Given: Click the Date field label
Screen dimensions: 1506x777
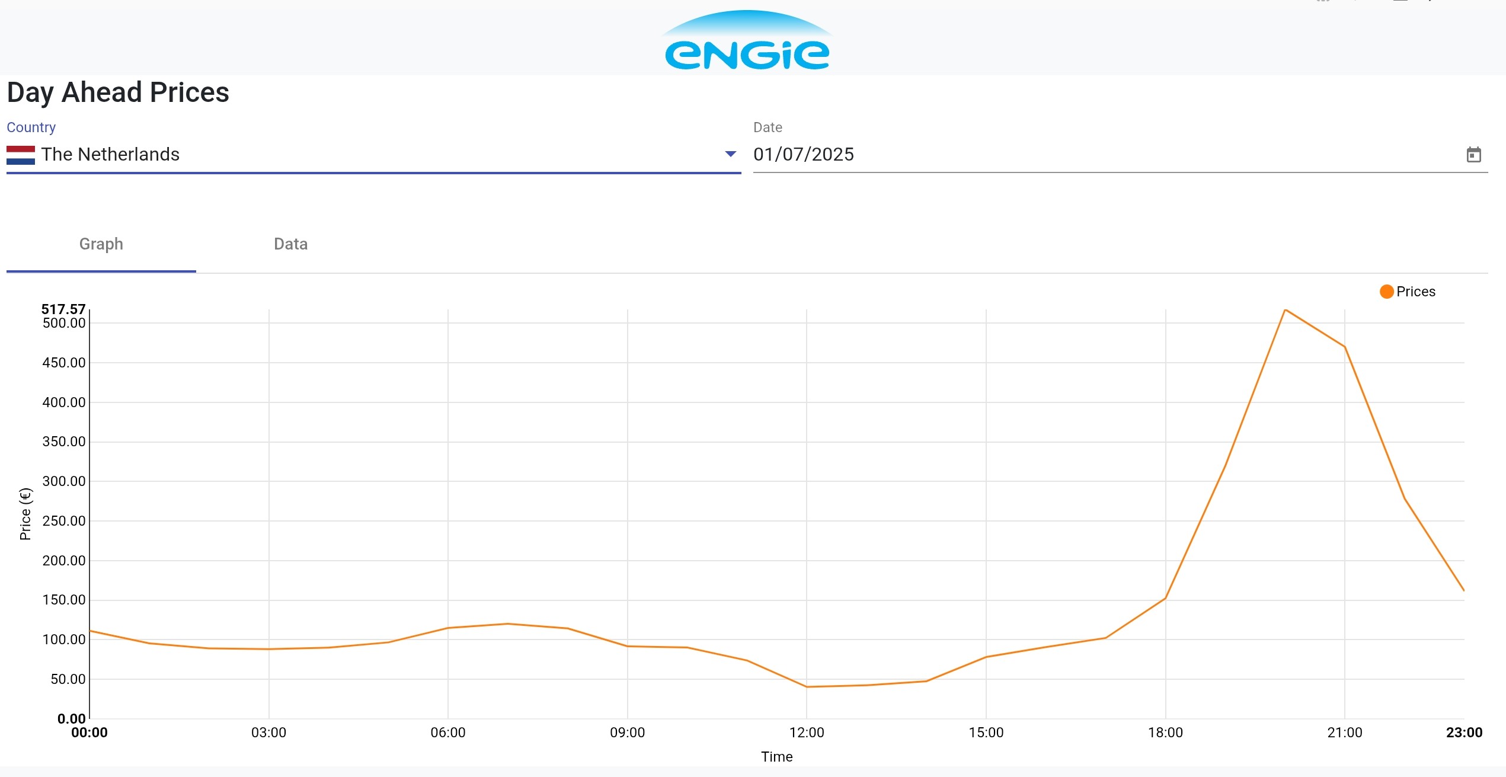Looking at the screenshot, I should click(768, 127).
